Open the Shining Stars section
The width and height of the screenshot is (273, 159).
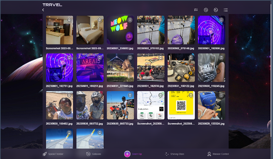(x=175, y=154)
